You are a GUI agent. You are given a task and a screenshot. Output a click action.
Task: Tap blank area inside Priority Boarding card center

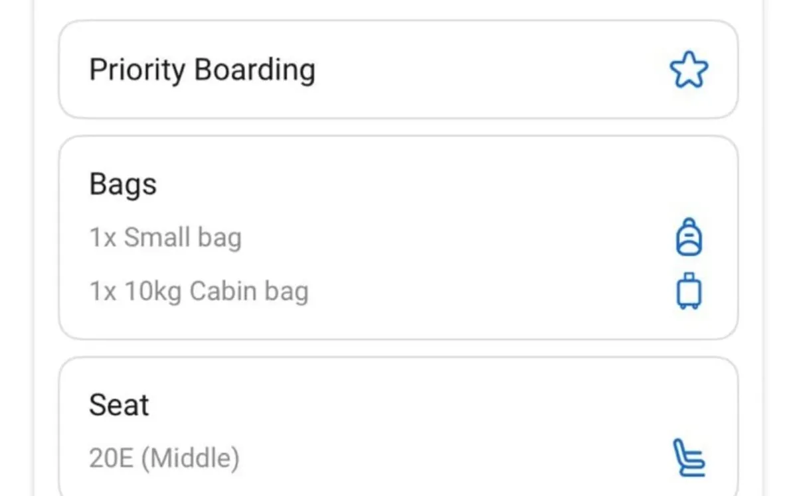pyautogui.click(x=491, y=70)
